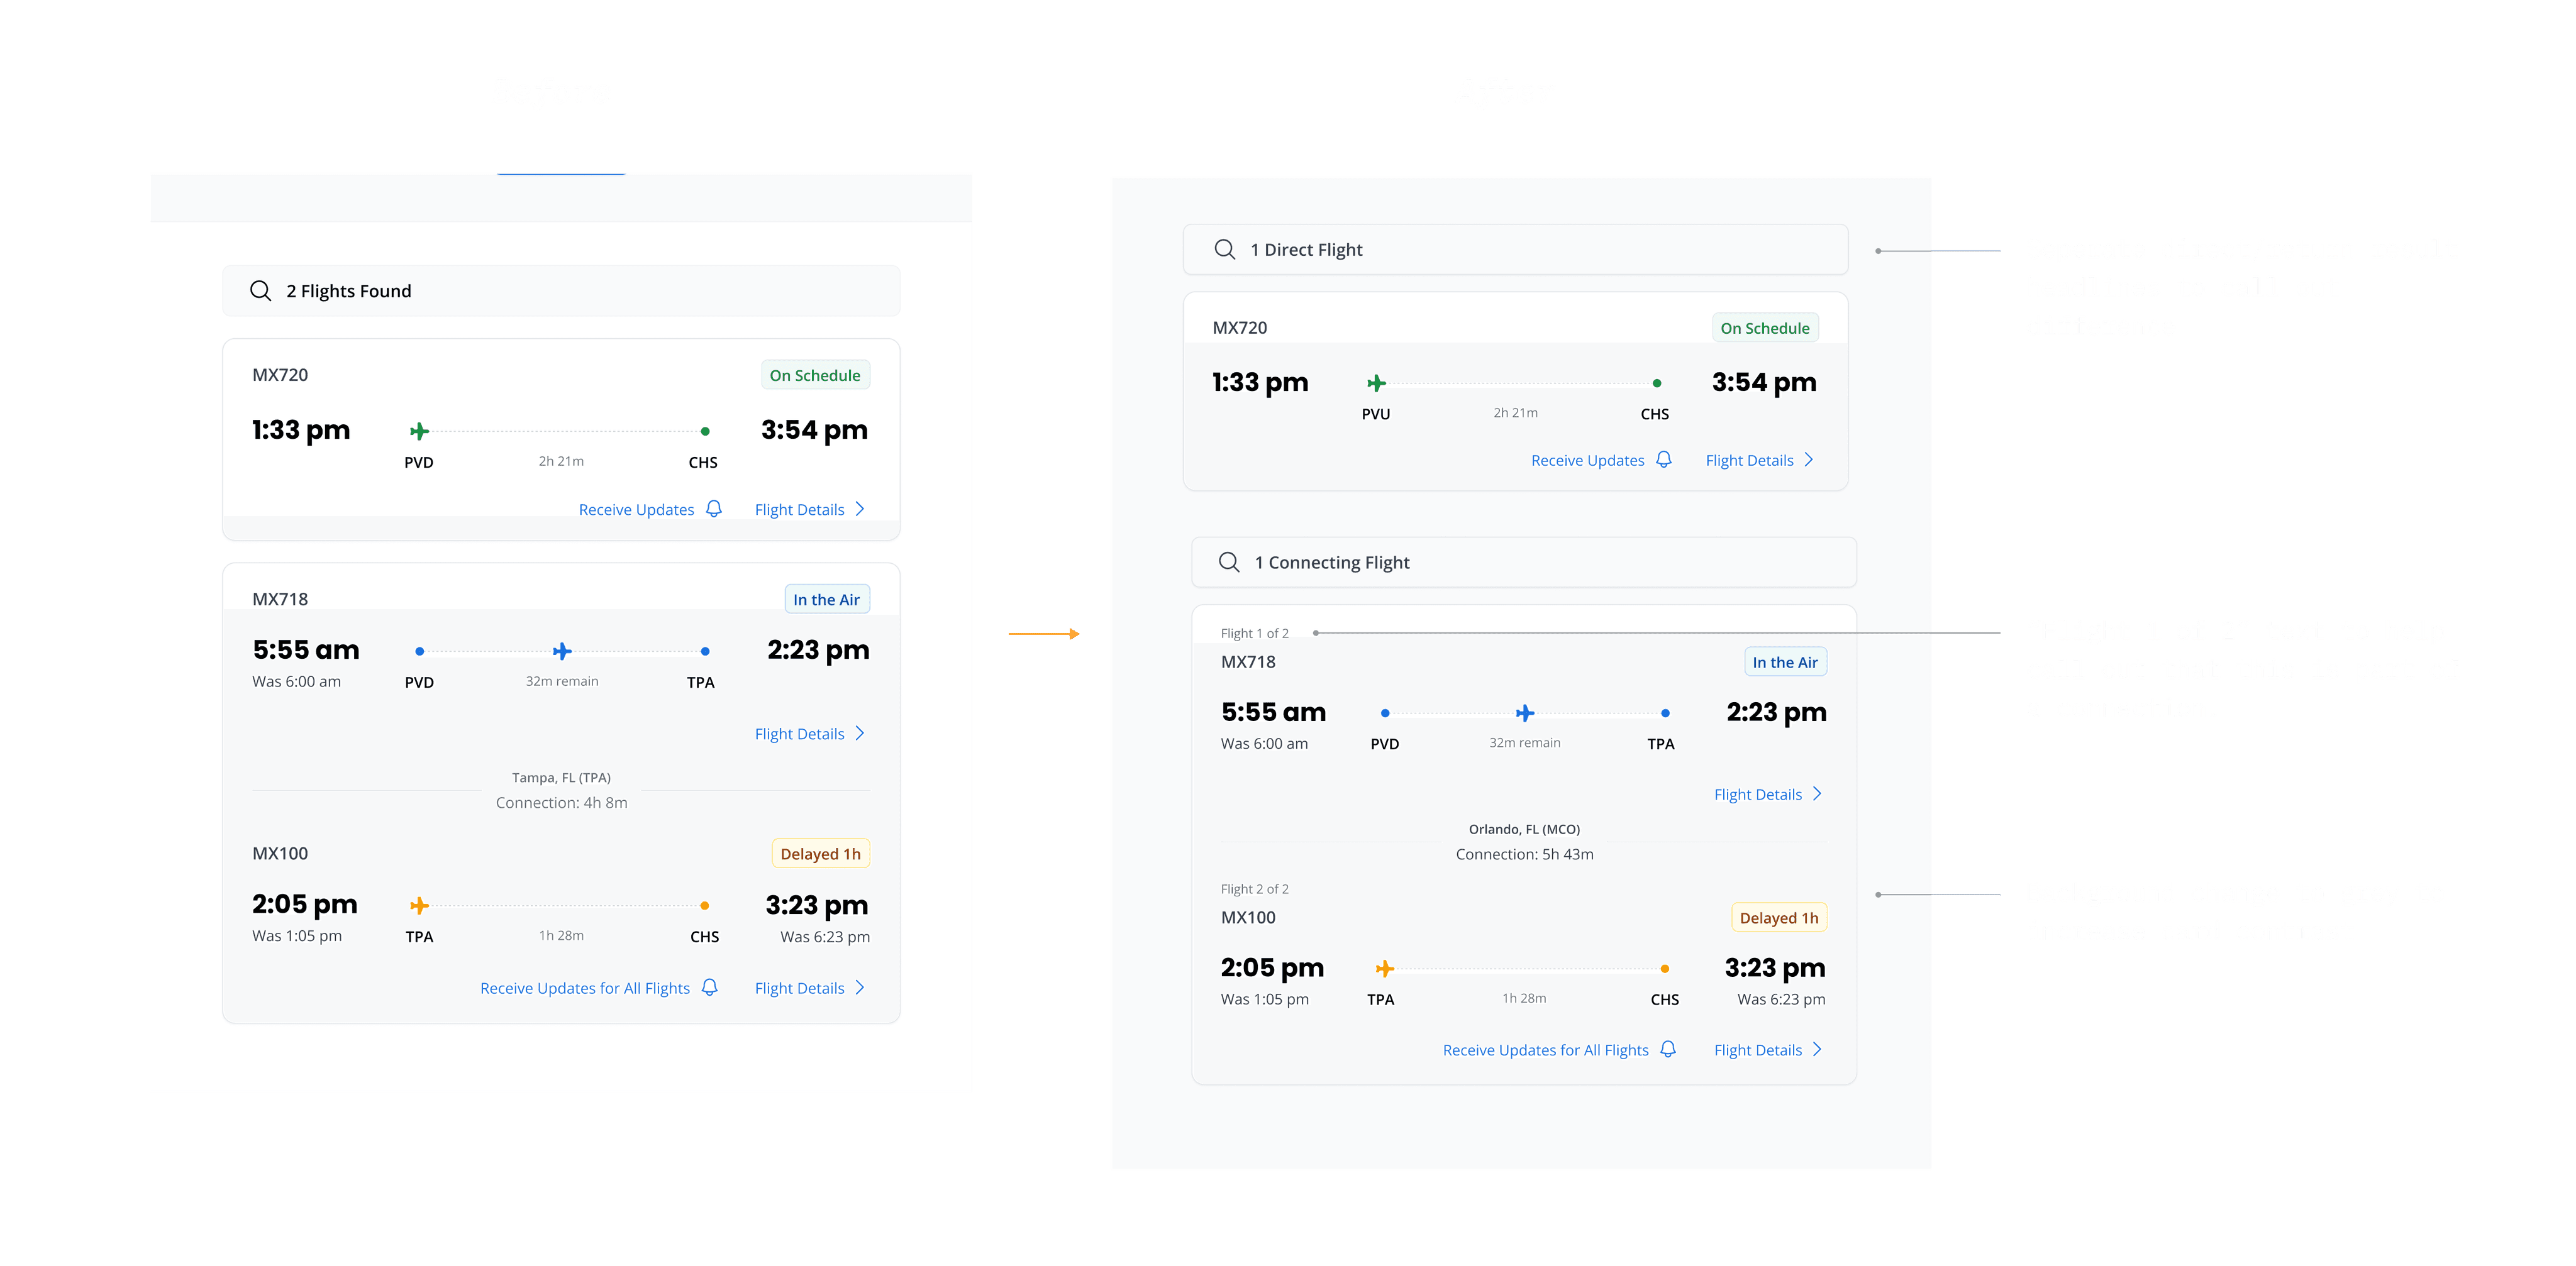Screen dimensions: 2576x1266
Task: Expand Flight Details chevron for MX720 in Before panel
Action: tap(859, 509)
